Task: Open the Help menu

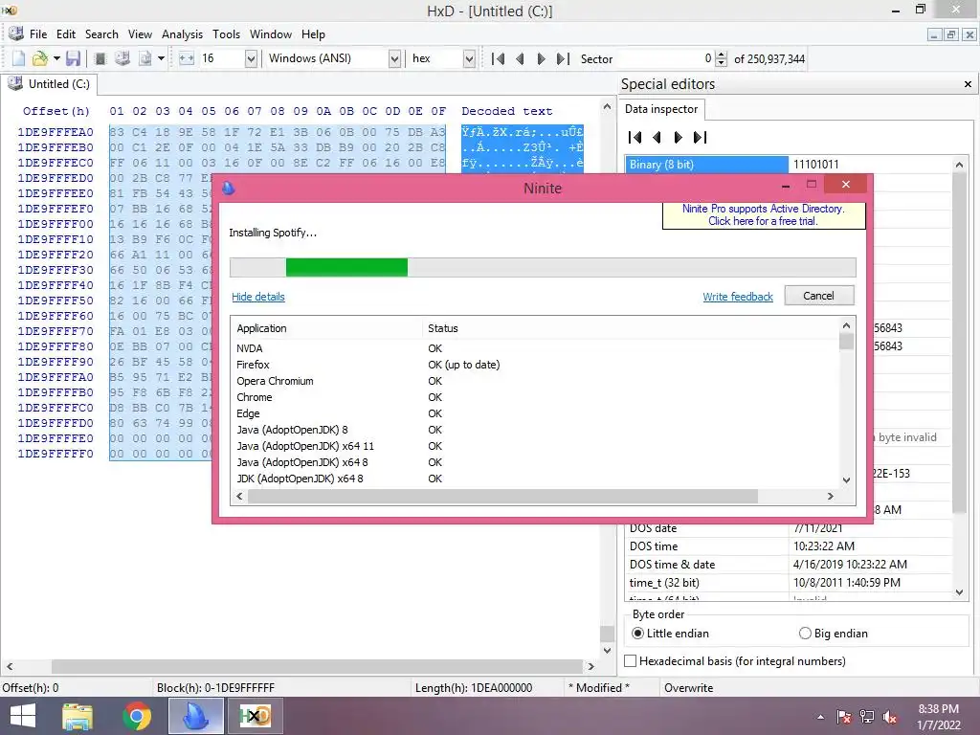Action: coord(313,34)
